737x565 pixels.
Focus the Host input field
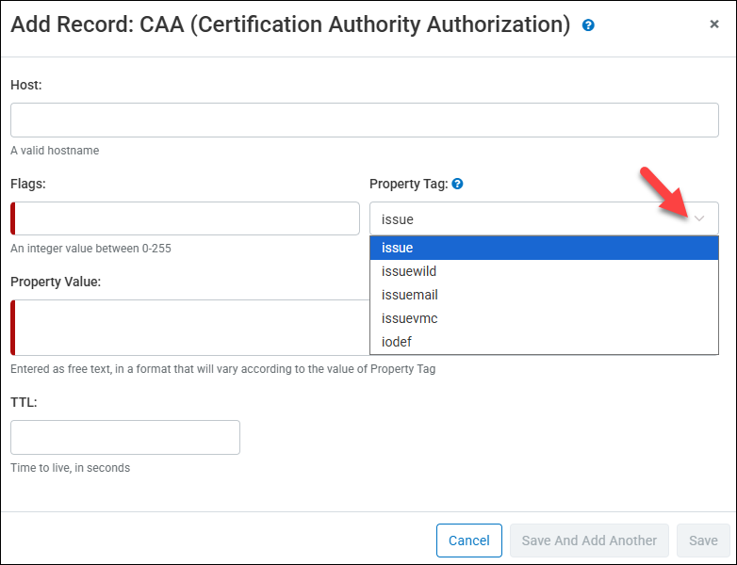[x=364, y=121]
